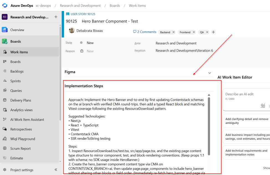Click the green Boards hub icon

point(5,41)
